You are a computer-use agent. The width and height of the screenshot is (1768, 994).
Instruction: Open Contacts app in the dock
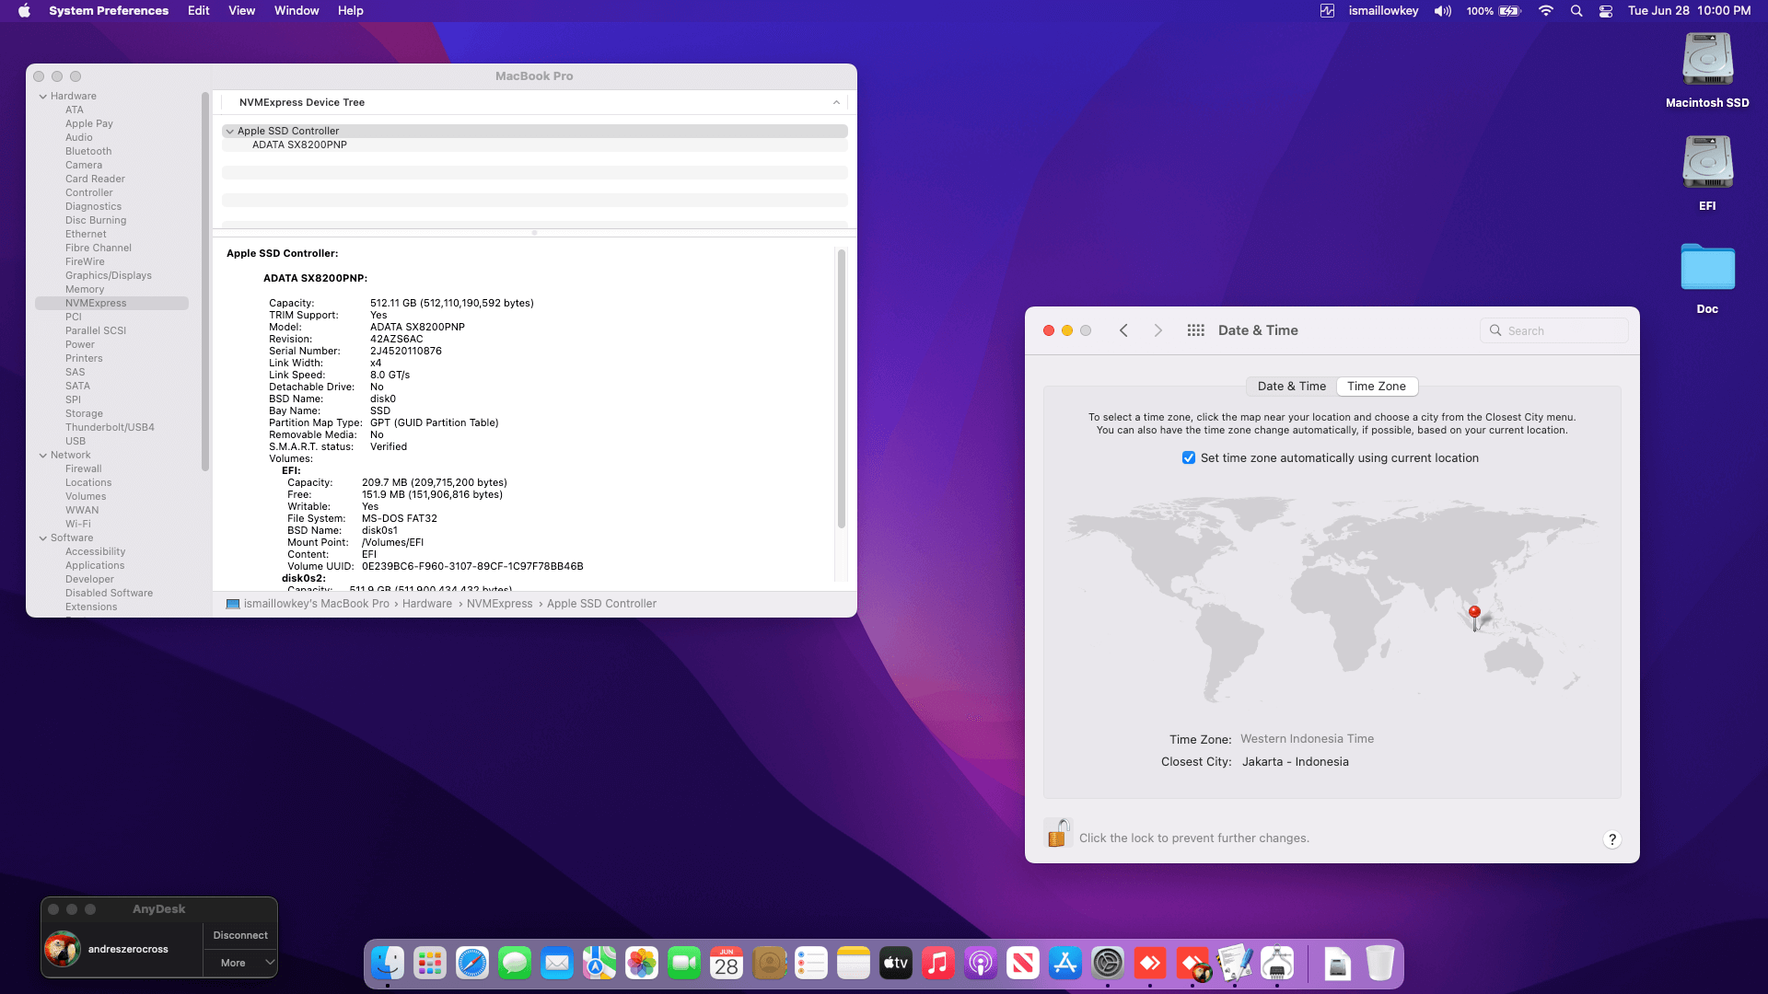tap(769, 964)
